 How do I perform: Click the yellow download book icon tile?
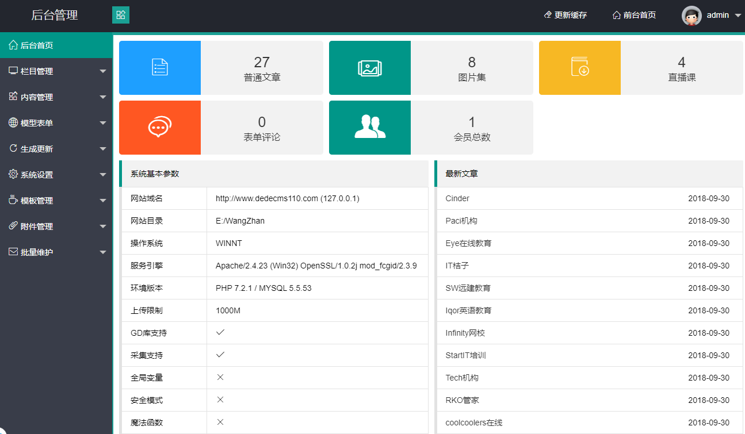[x=580, y=68]
